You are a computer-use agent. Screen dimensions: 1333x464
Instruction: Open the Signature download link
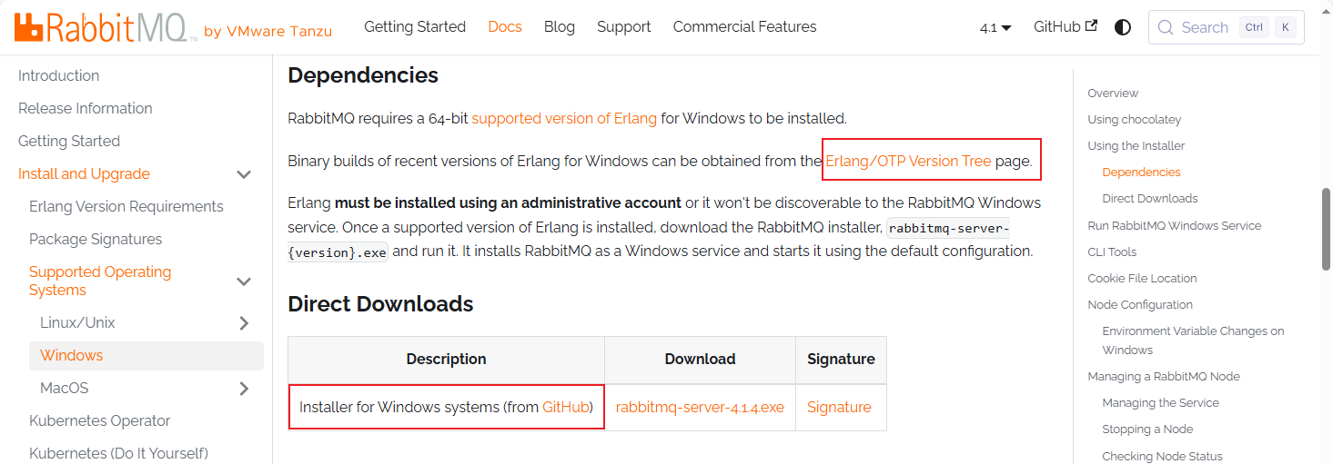pyautogui.click(x=839, y=408)
